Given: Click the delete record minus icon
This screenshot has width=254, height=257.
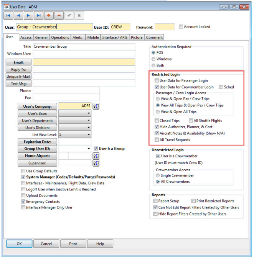Looking at the screenshot, I should [58, 15].
